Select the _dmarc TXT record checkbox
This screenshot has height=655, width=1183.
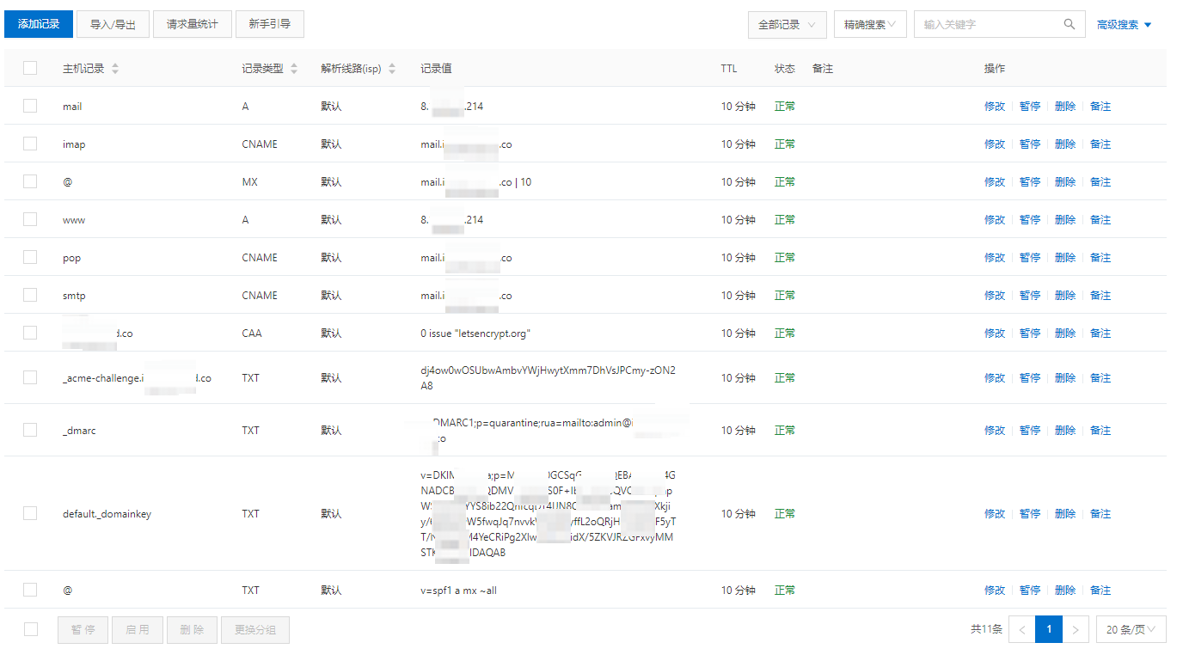(30, 430)
